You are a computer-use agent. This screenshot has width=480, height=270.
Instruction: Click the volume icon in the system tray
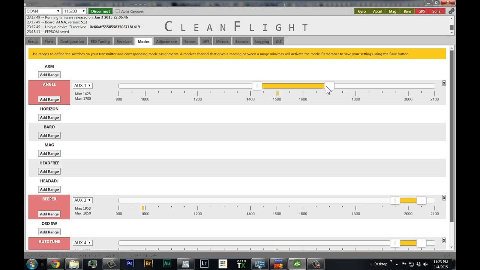tap(425, 264)
